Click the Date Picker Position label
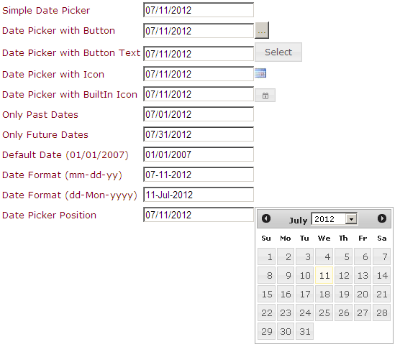The width and height of the screenshot is (400, 352). 49,216
